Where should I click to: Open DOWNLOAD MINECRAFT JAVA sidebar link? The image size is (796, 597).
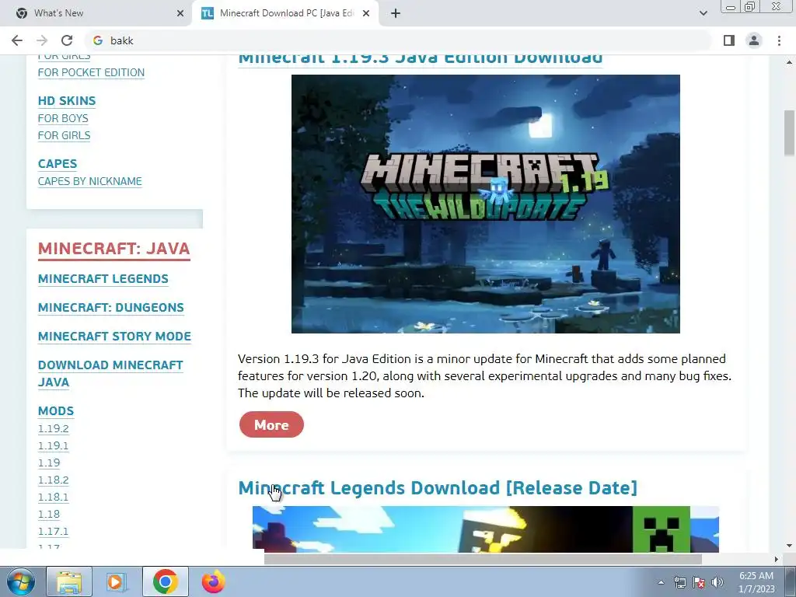pyautogui.click(x=110, y=374)
